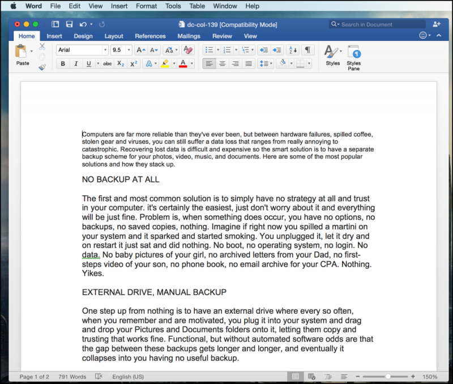The image size is (453, 384).
Task: Show paragraph marks with pilcrow icon
Action: click(307, 50)
